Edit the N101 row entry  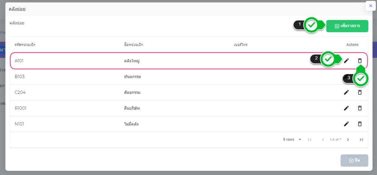point(346,124)
